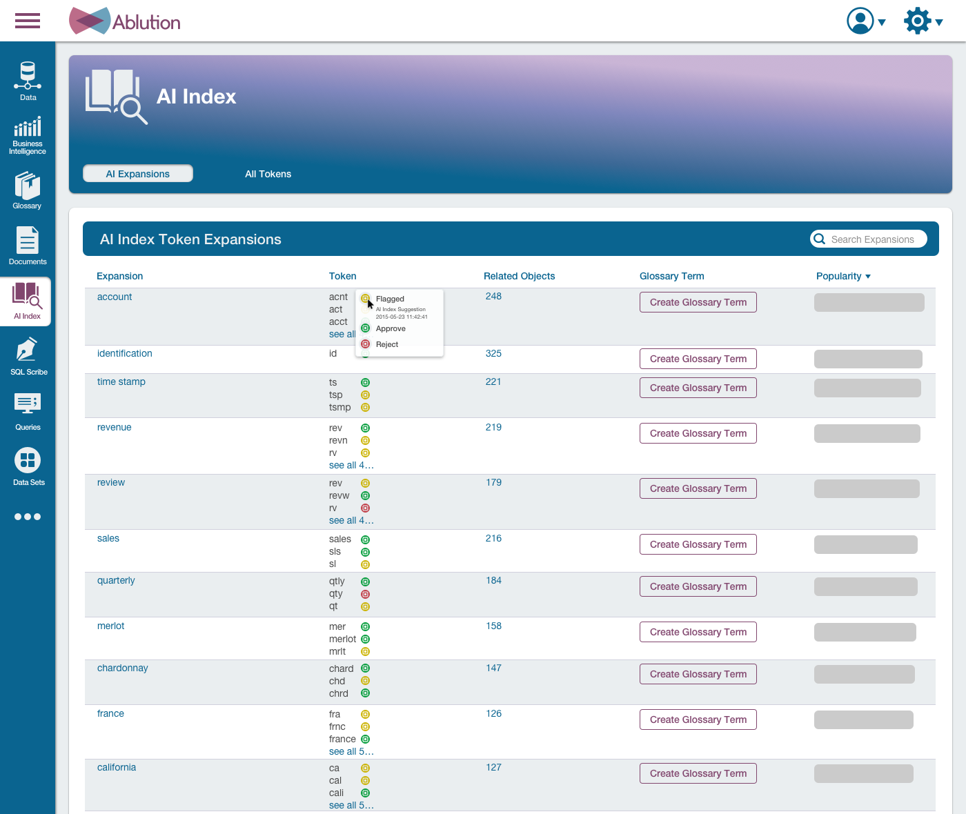This screenshot has width=966, height=814.
Task: Open the chardonnay expansion
Action: 123,668
